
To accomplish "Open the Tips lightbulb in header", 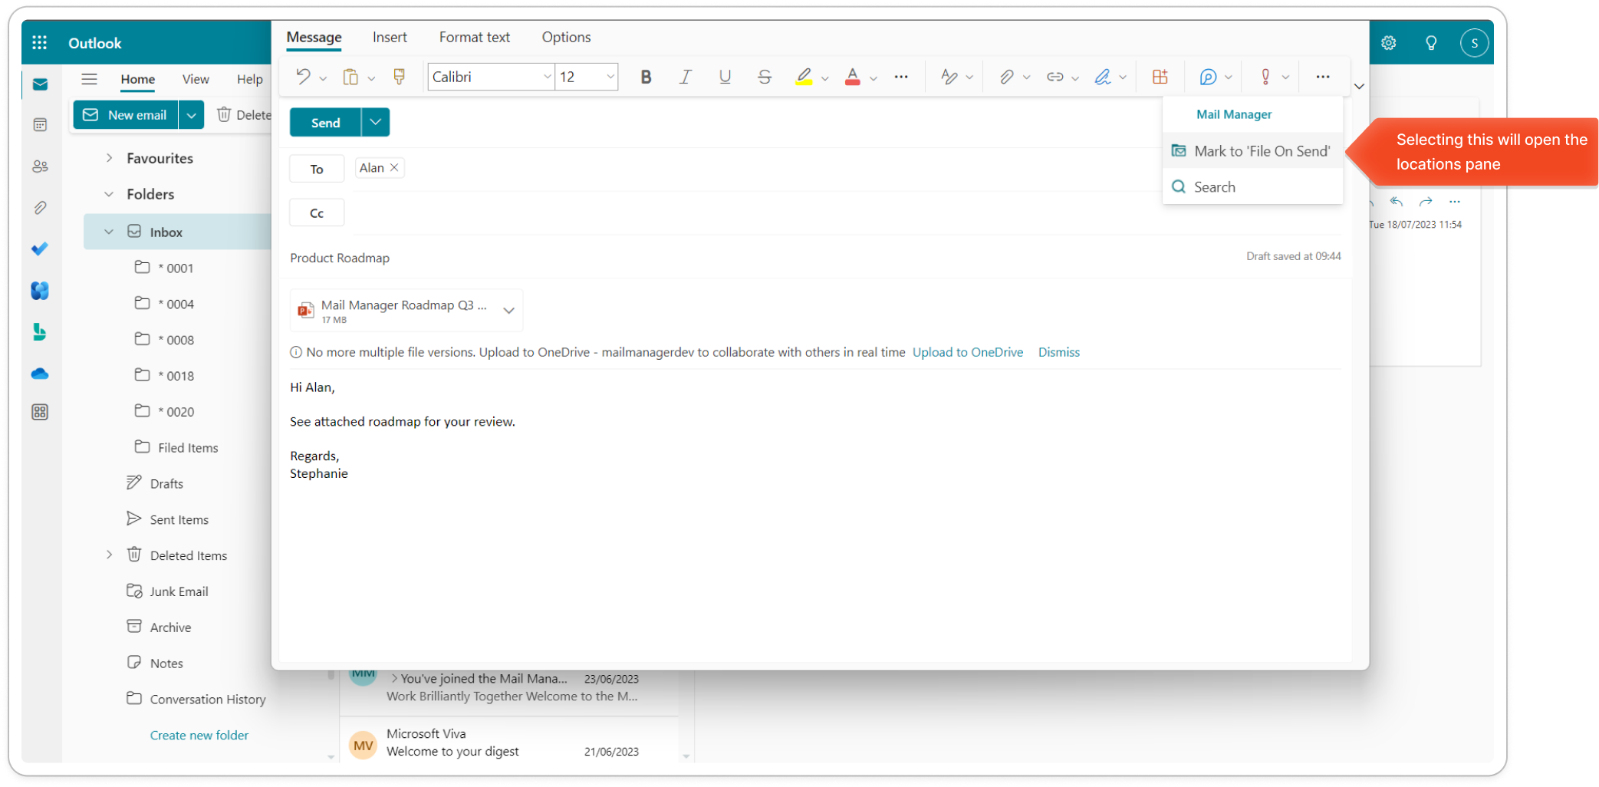I will click(1431, 43).
